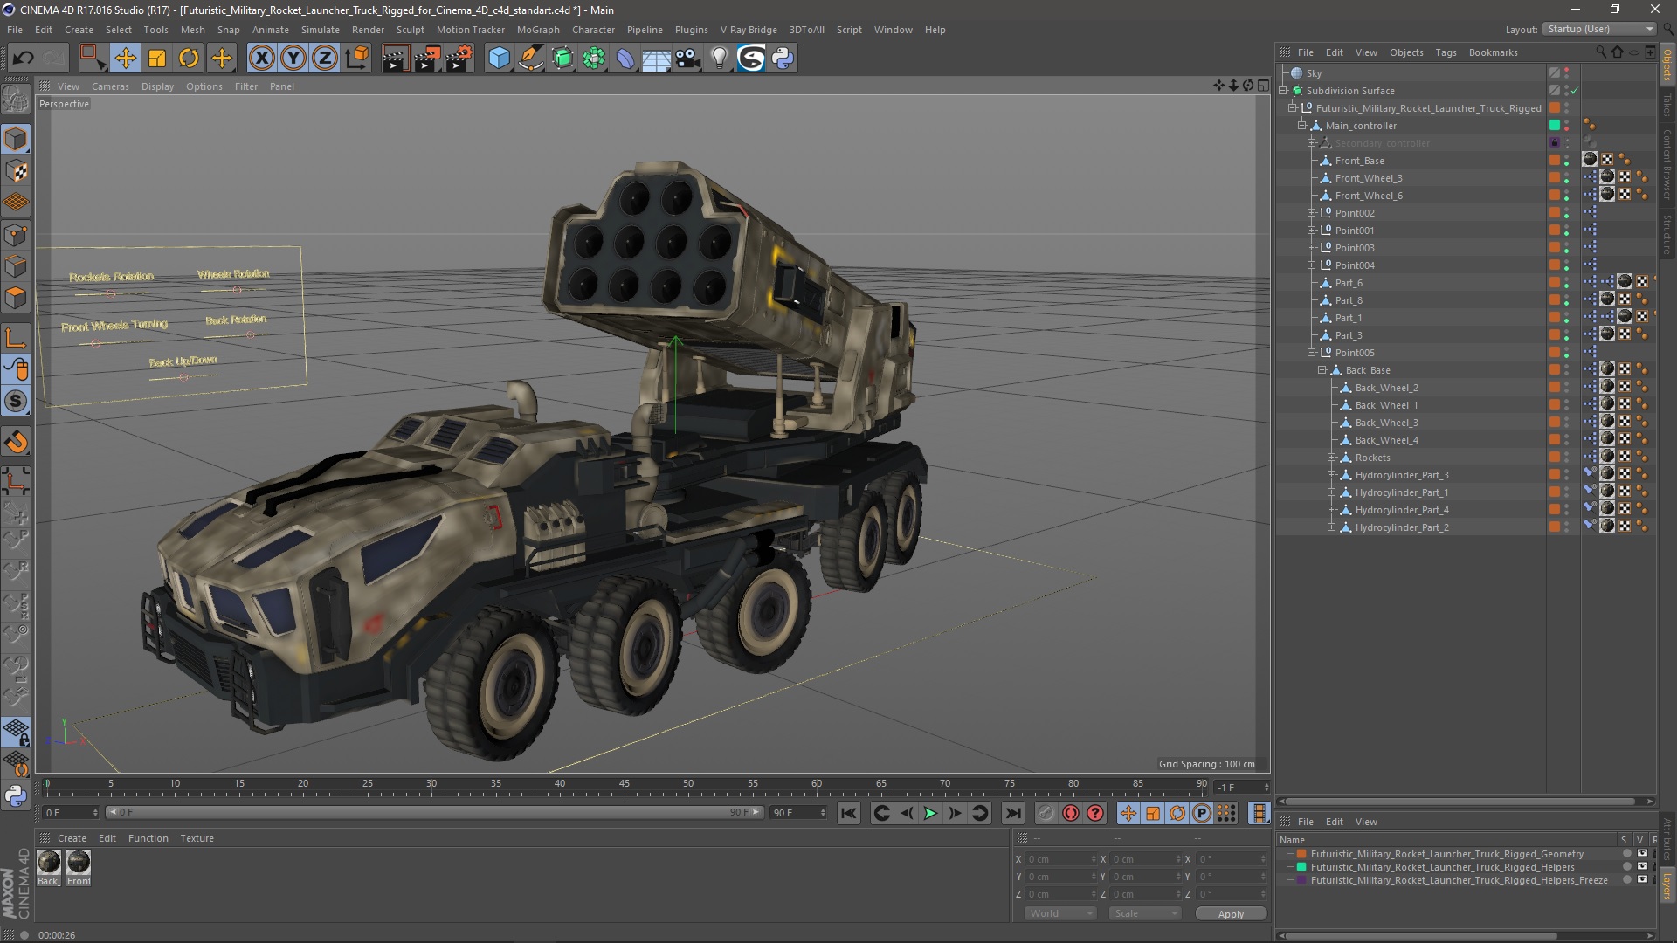Expand the Rockets hierarchy node
This screenshot has height=943, width=1677.
[1332, 458]
